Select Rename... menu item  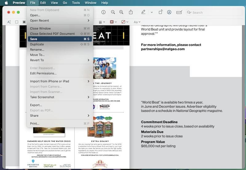click(x=60, y=50)
